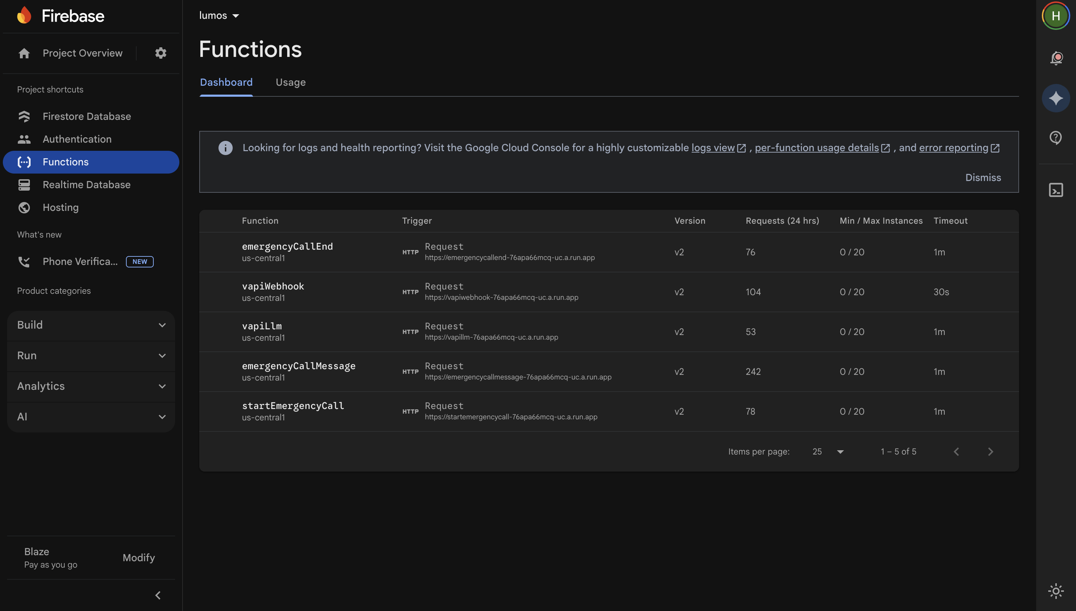The image size is (1076, 611).
Task: Expand the Analytics product category
Action: pos(91,386)
